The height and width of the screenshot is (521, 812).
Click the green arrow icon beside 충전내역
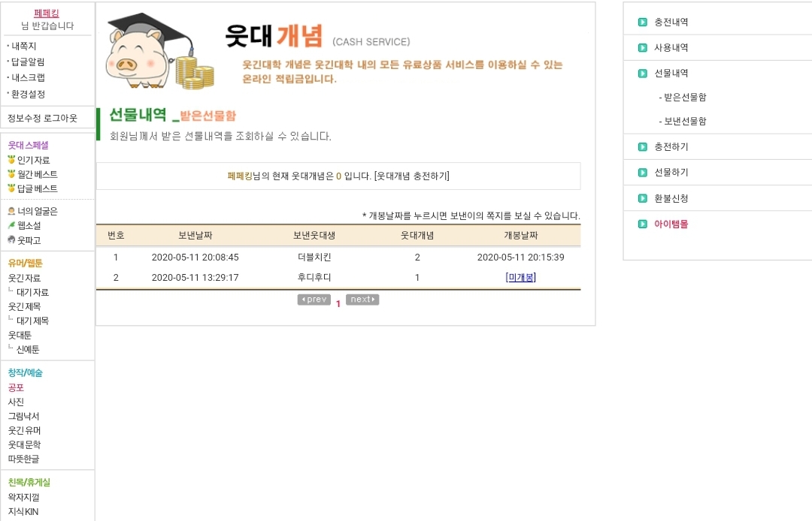pos(643,23)
